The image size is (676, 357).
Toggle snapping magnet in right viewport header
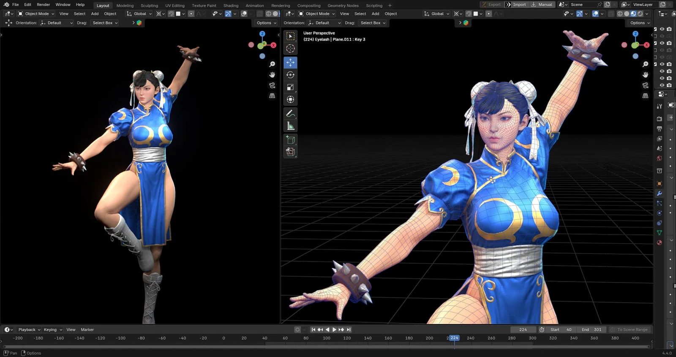(468, 13)
